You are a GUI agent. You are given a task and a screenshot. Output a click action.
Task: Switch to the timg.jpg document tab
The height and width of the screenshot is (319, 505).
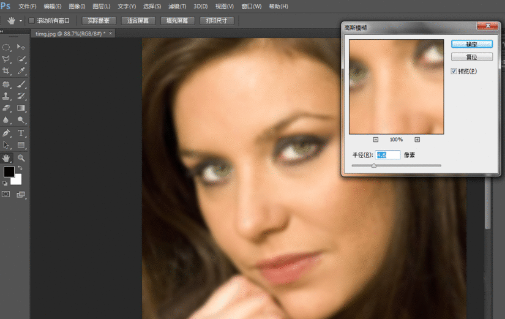pyautogui.click(x=69, y=34)
